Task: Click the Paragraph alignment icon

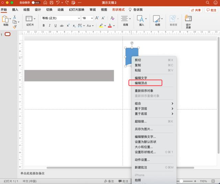Action: coord(124,19)
